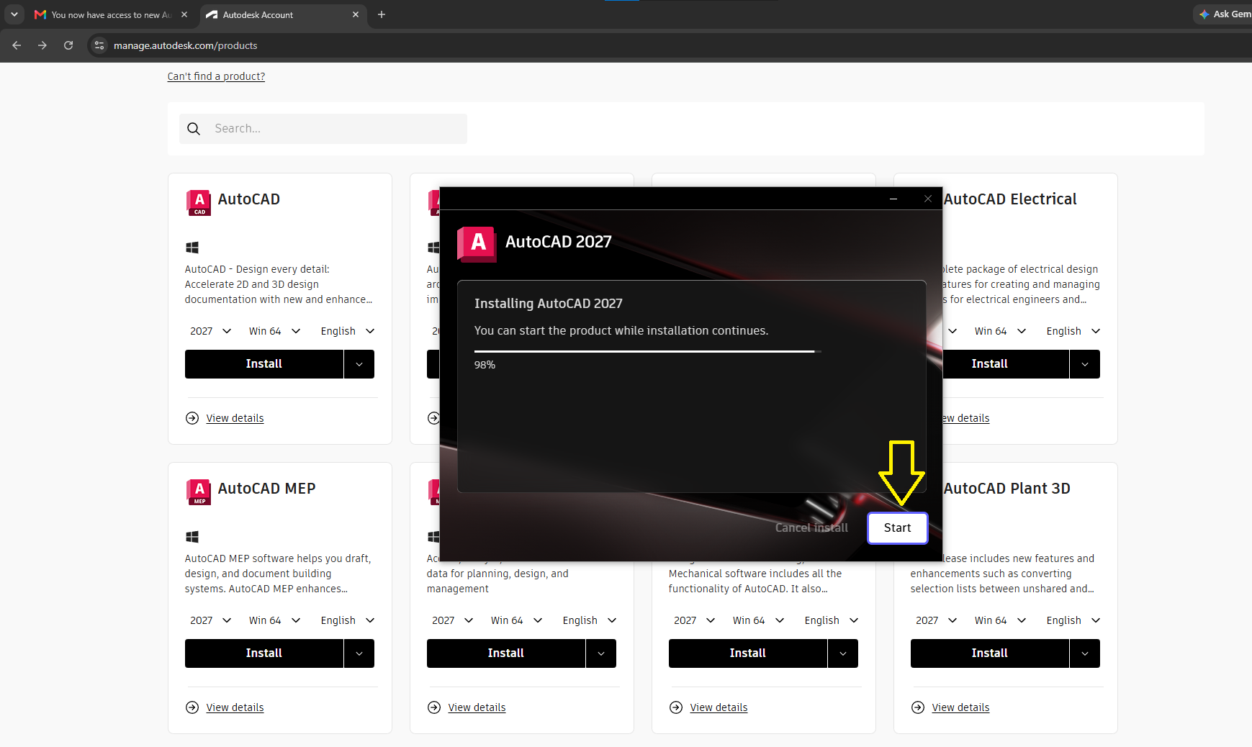Viewport: 1252px width, 747px height.
Task: Open the AutoCAD MEP Win 64 dropdown
Action: click(274, 620)
